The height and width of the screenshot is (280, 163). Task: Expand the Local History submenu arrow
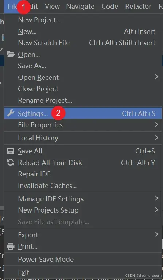[156, 138]
